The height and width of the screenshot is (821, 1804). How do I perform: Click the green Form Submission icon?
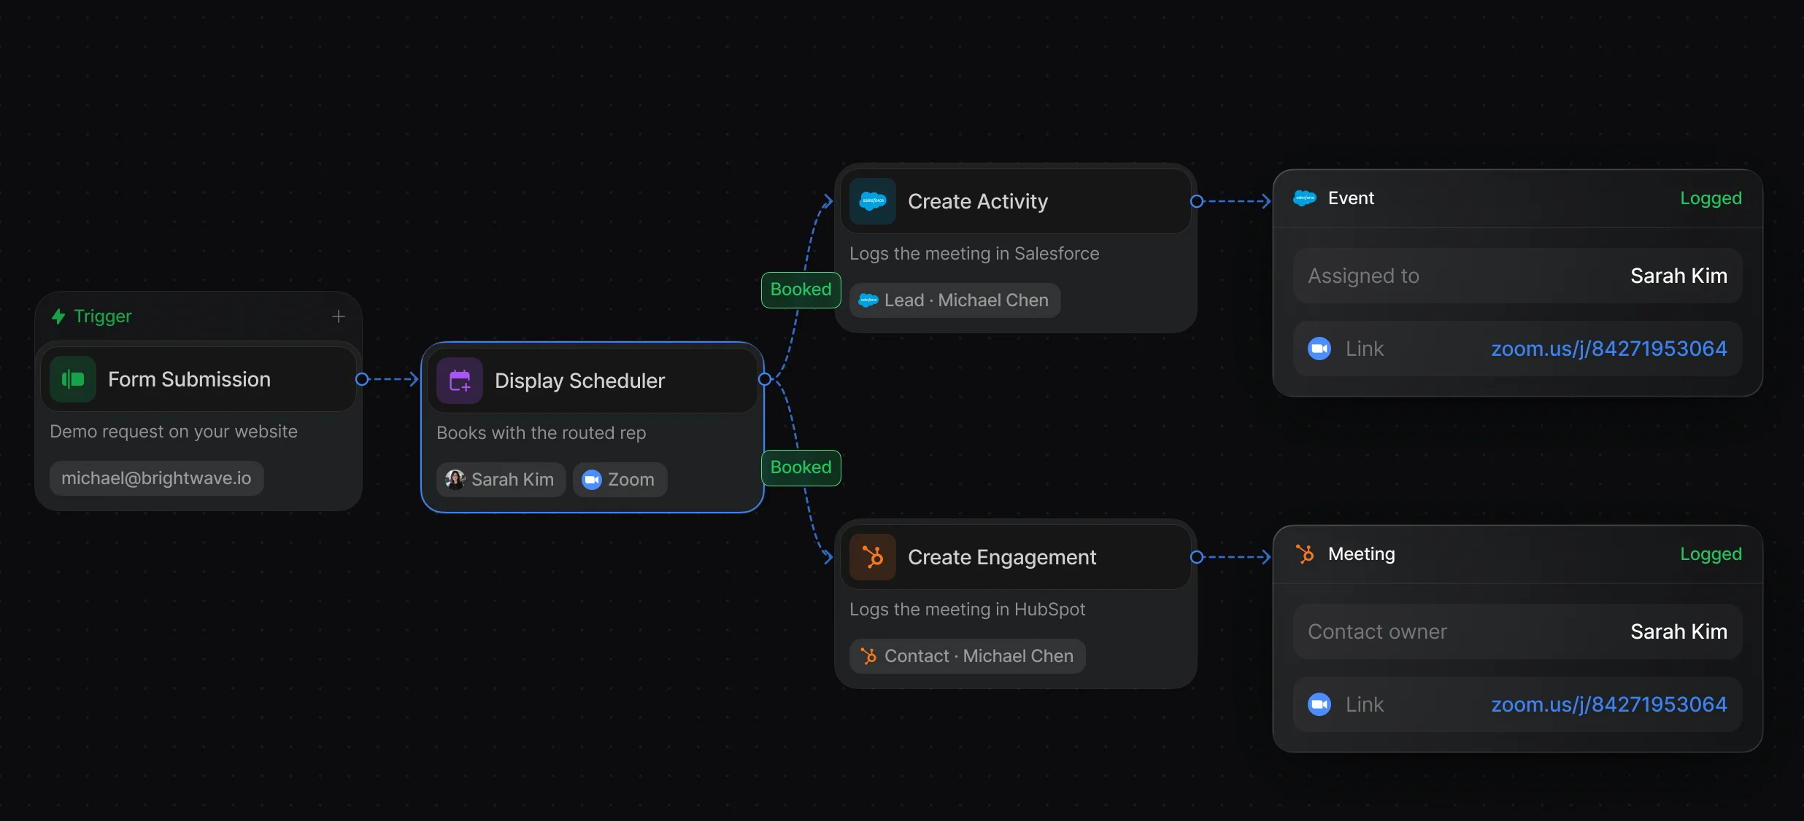(x=73, y=379)
